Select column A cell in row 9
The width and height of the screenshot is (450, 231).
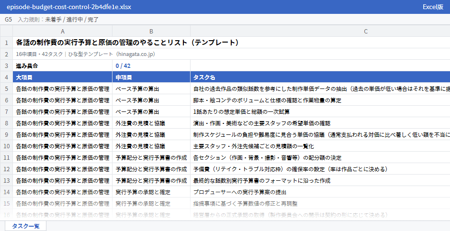(x=63, y=134)
